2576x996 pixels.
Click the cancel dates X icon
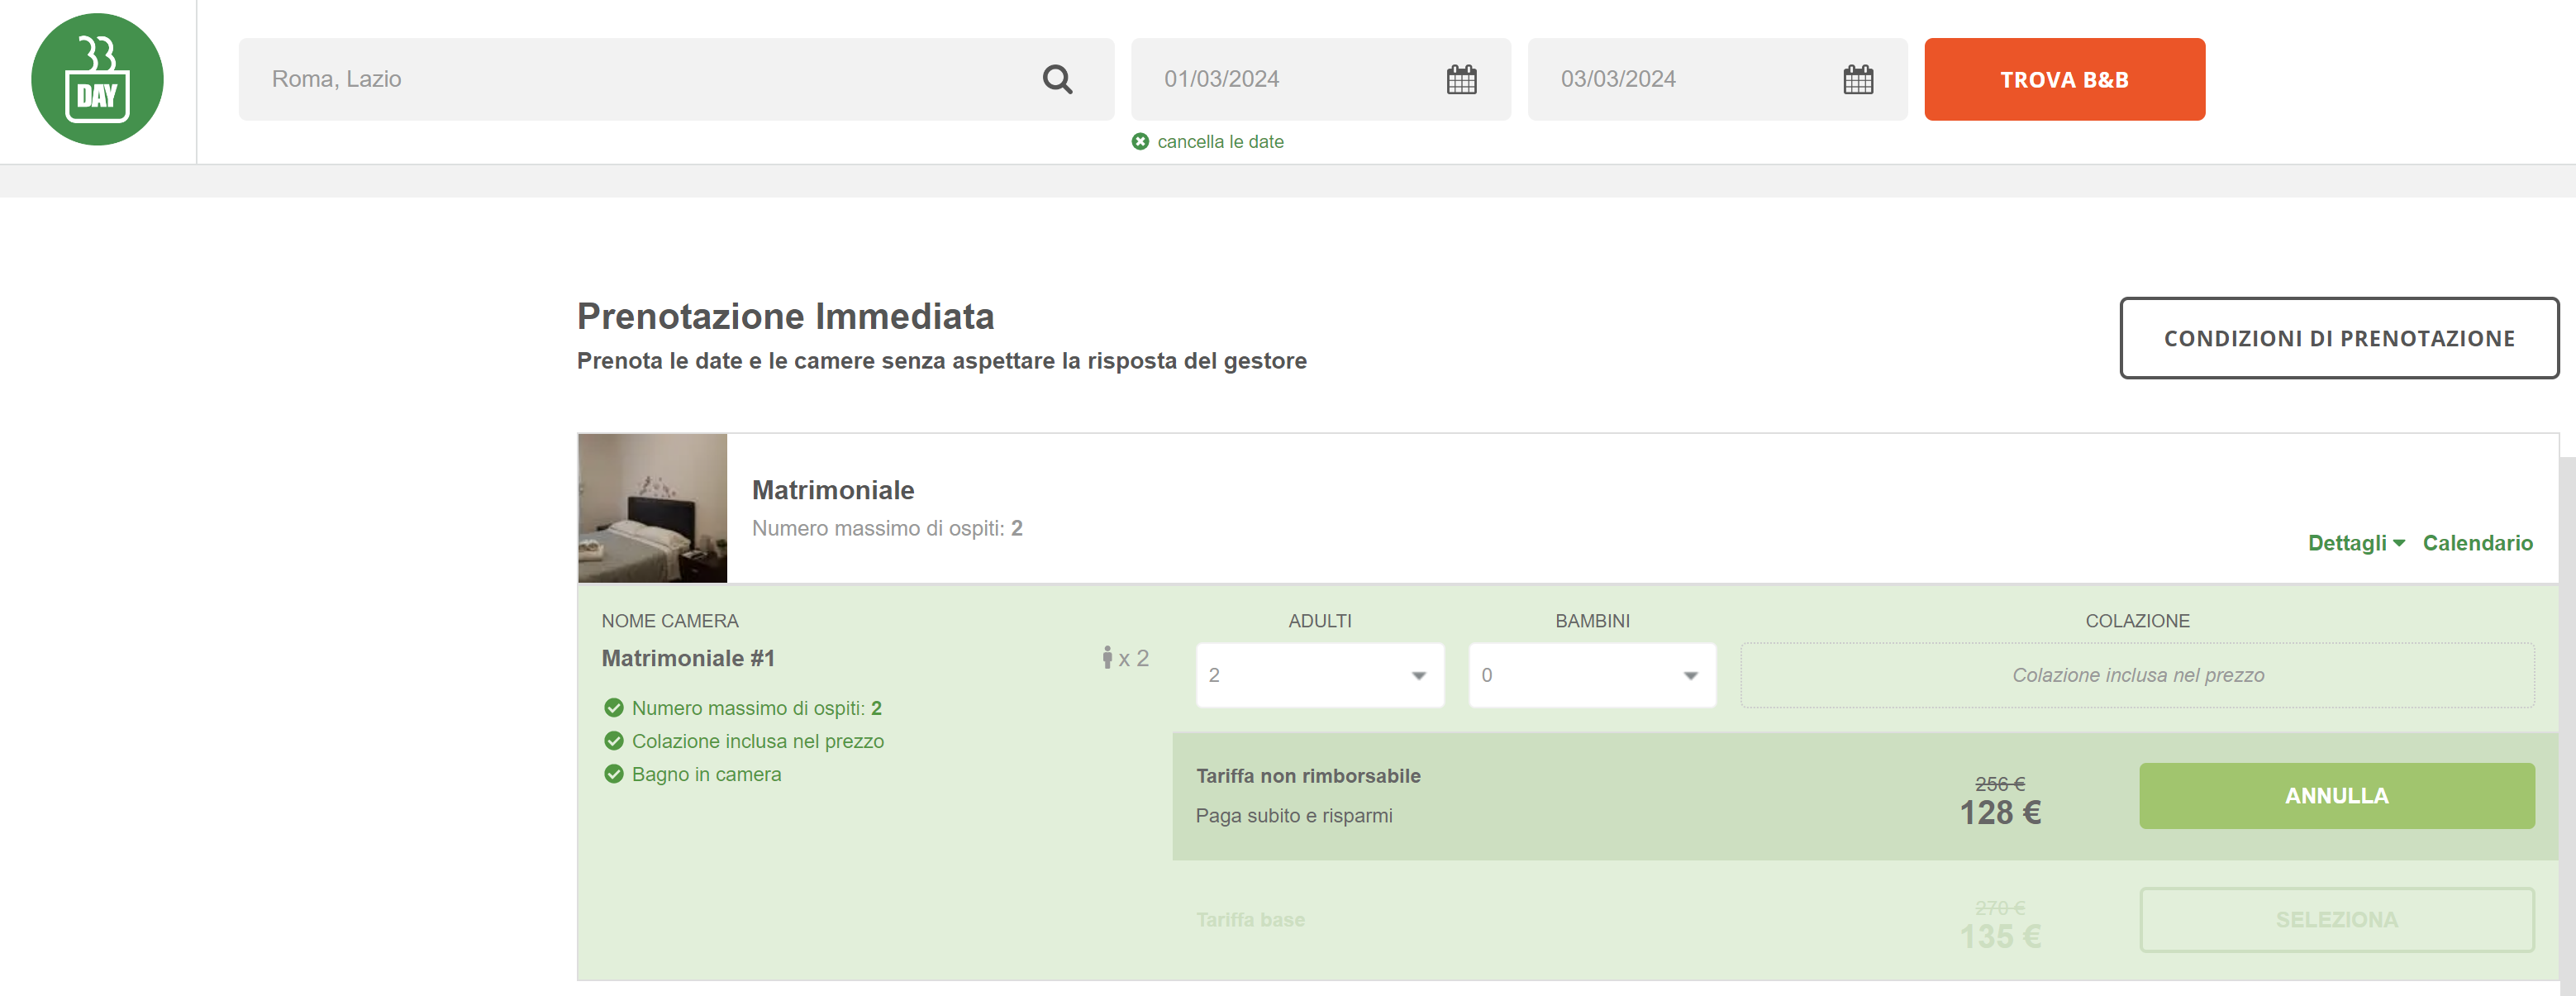click(x=1140, y=142)
